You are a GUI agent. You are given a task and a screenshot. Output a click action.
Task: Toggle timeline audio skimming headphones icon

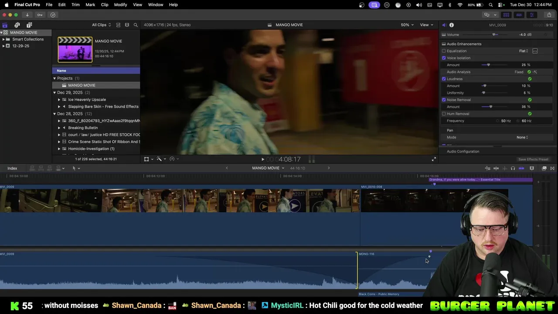[x=513, y=168]
